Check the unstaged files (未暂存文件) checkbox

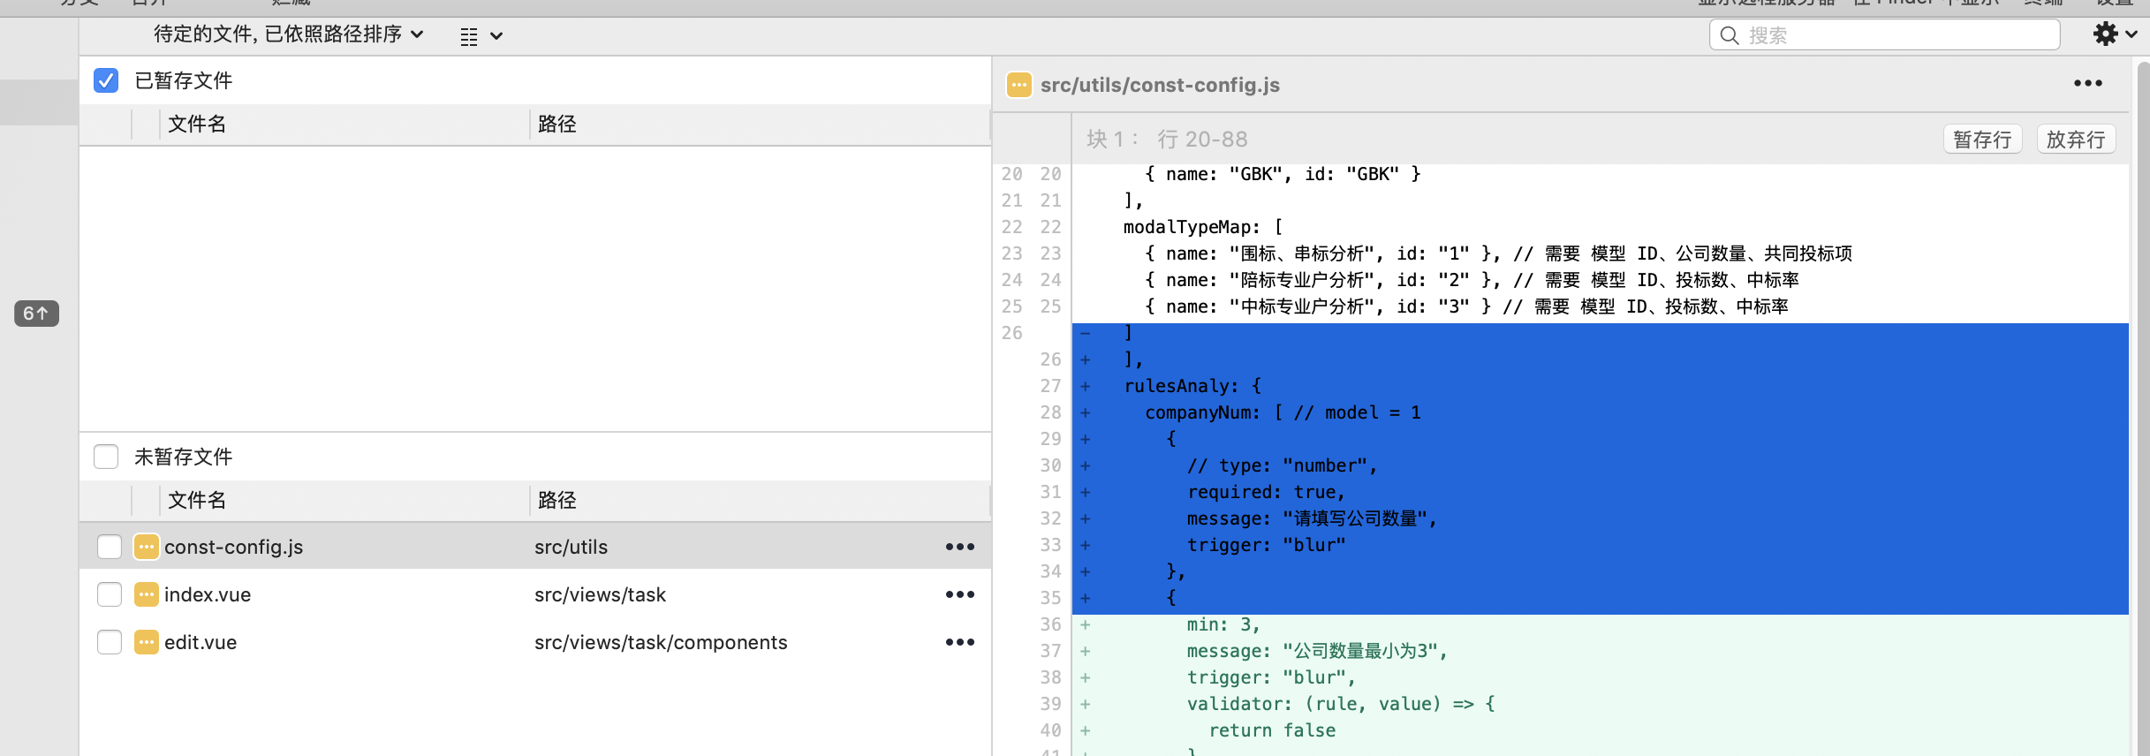point(106,457)
